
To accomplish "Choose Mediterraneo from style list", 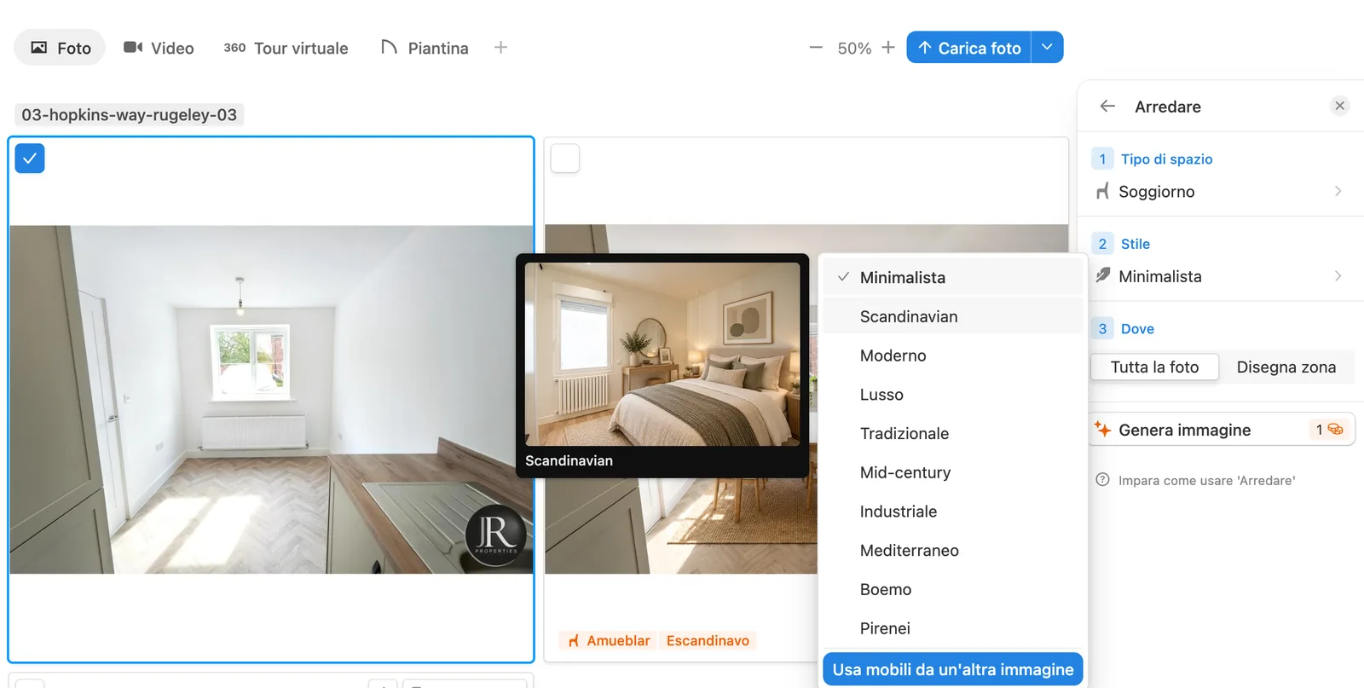I will coord(952,551).
